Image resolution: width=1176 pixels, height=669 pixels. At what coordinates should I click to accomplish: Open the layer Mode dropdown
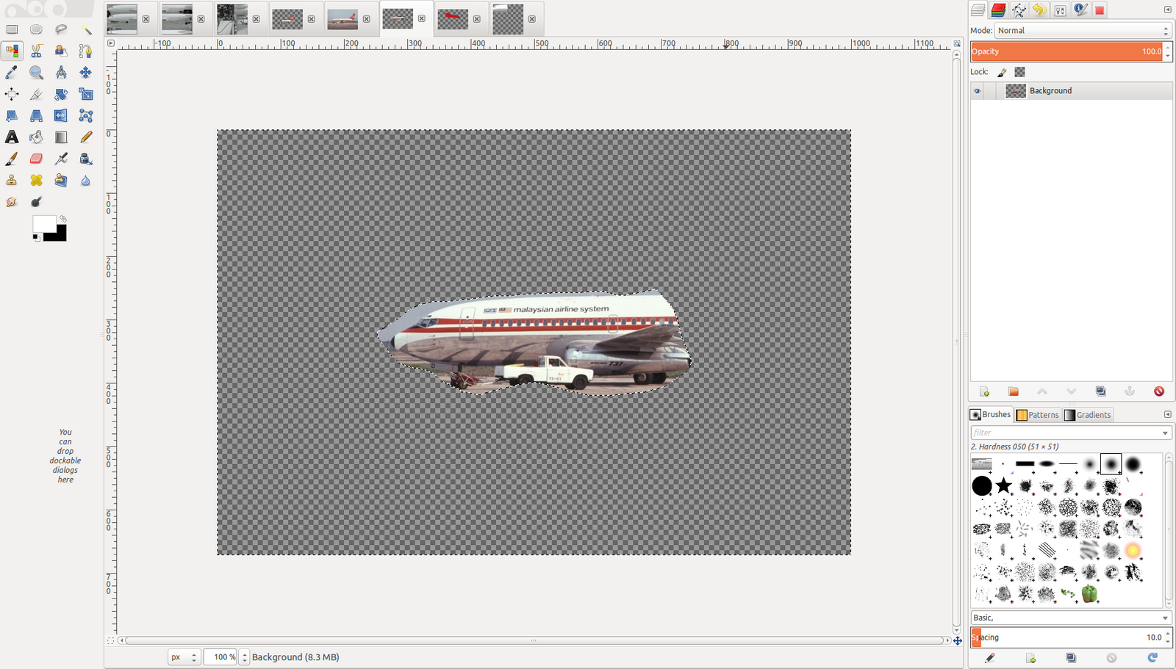(1083, 31)
